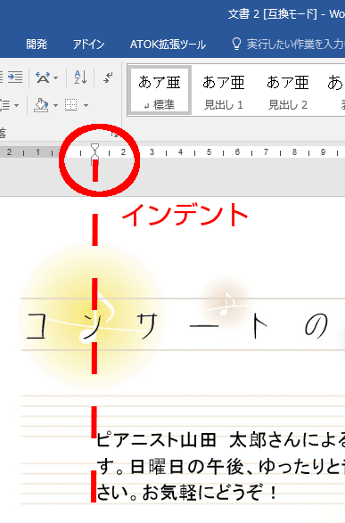The width and height of the screenshot is (345, 523).
Task: Open the Borders dropdown arrow
Action: coord(86,106)
